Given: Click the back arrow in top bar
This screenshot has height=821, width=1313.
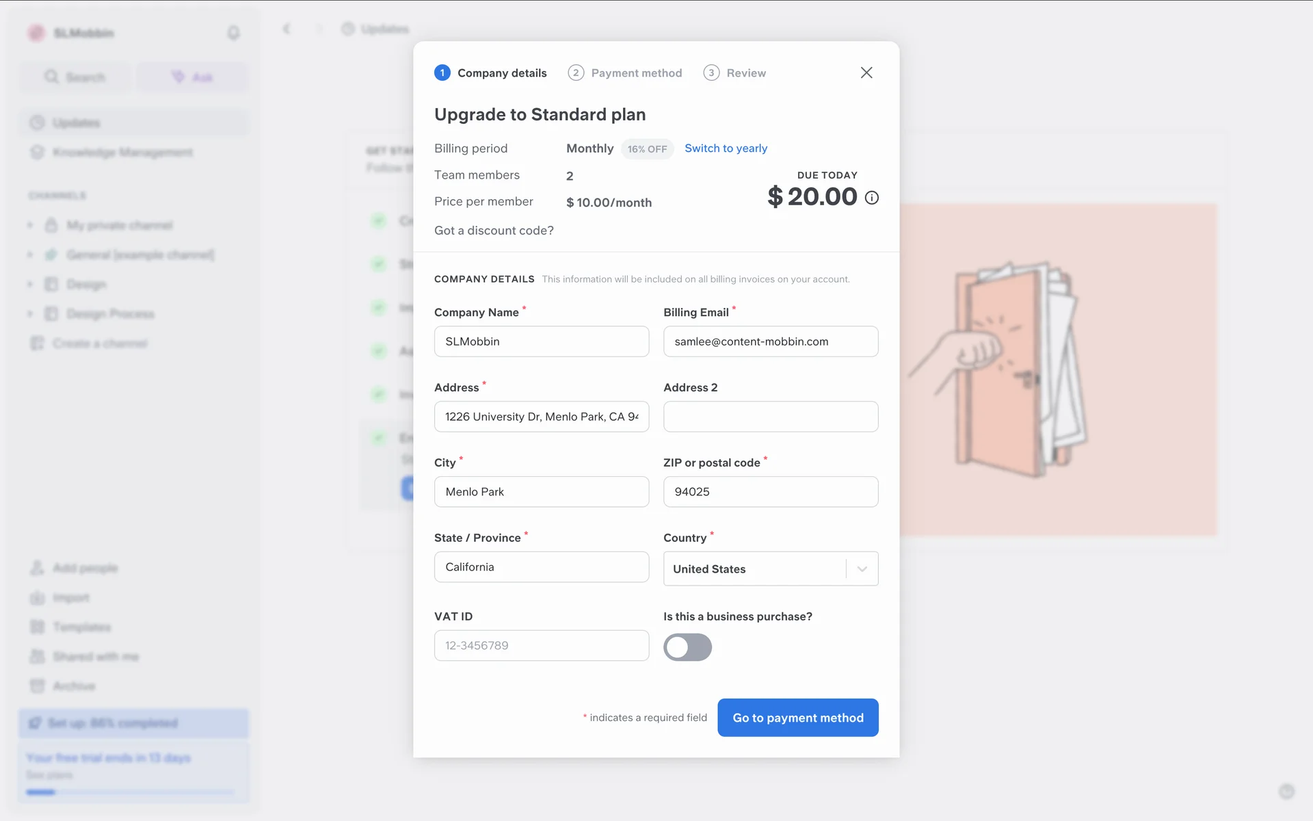Looking at the screenshot, I should (x=287, y=29).
